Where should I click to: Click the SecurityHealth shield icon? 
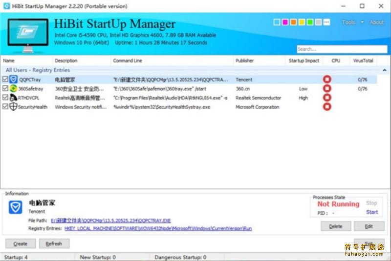(x=14, y=107)
